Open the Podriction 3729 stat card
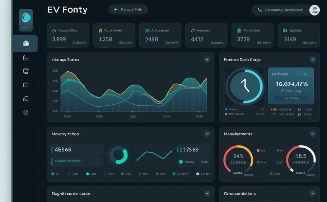Viewport: 327px width, 202px height. point(252,35)
